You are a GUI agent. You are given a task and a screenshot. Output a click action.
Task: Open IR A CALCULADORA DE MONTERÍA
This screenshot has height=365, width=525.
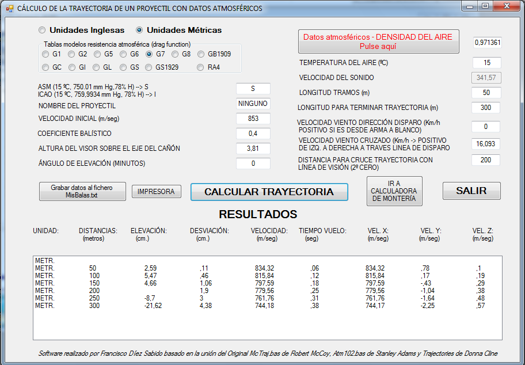(394, 191)
